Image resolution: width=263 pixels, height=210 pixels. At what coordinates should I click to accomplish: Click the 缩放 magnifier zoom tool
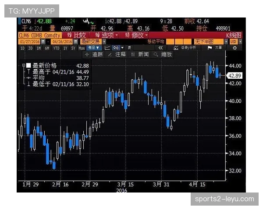pos(163,54)
